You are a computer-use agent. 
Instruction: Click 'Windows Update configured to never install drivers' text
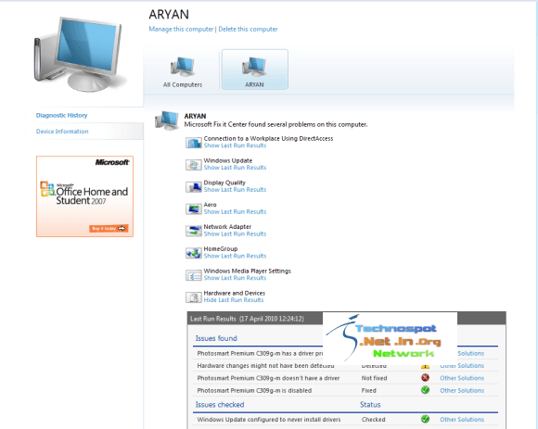click(269, 420)
